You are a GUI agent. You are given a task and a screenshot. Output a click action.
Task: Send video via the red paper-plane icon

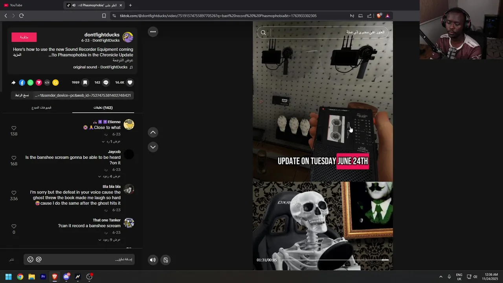39,83
